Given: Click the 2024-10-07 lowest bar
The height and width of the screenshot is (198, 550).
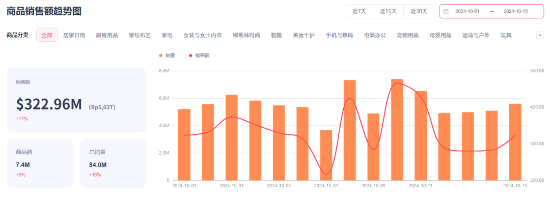Looking at the screenshot, I should (x=326, y=155).
